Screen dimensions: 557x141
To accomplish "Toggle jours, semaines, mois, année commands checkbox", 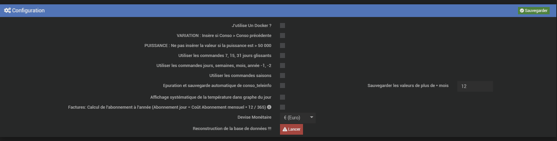I will 282,66.
